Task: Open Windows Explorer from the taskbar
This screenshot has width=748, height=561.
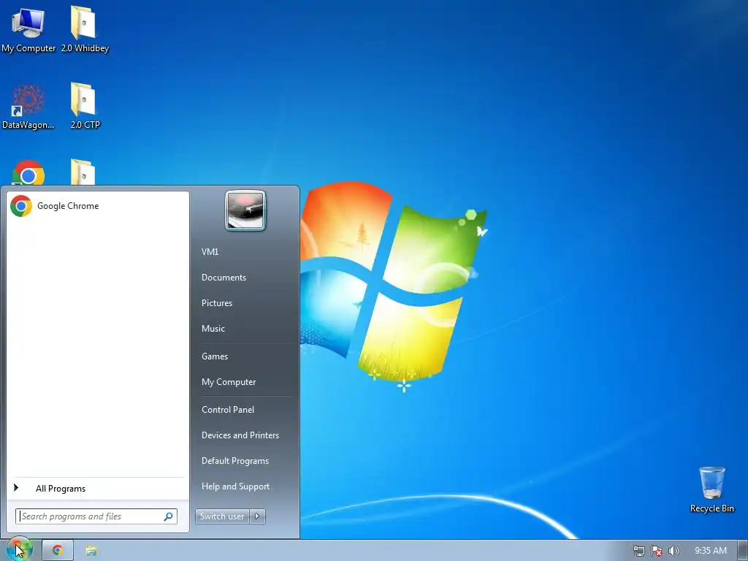Action: click(x=91, y=551)
